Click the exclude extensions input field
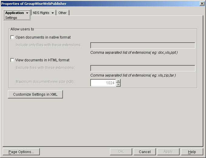The image size is (206, 158). [143, 68]
